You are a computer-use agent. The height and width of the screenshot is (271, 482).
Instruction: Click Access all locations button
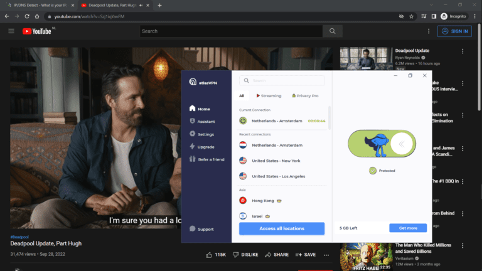[282, 228]
